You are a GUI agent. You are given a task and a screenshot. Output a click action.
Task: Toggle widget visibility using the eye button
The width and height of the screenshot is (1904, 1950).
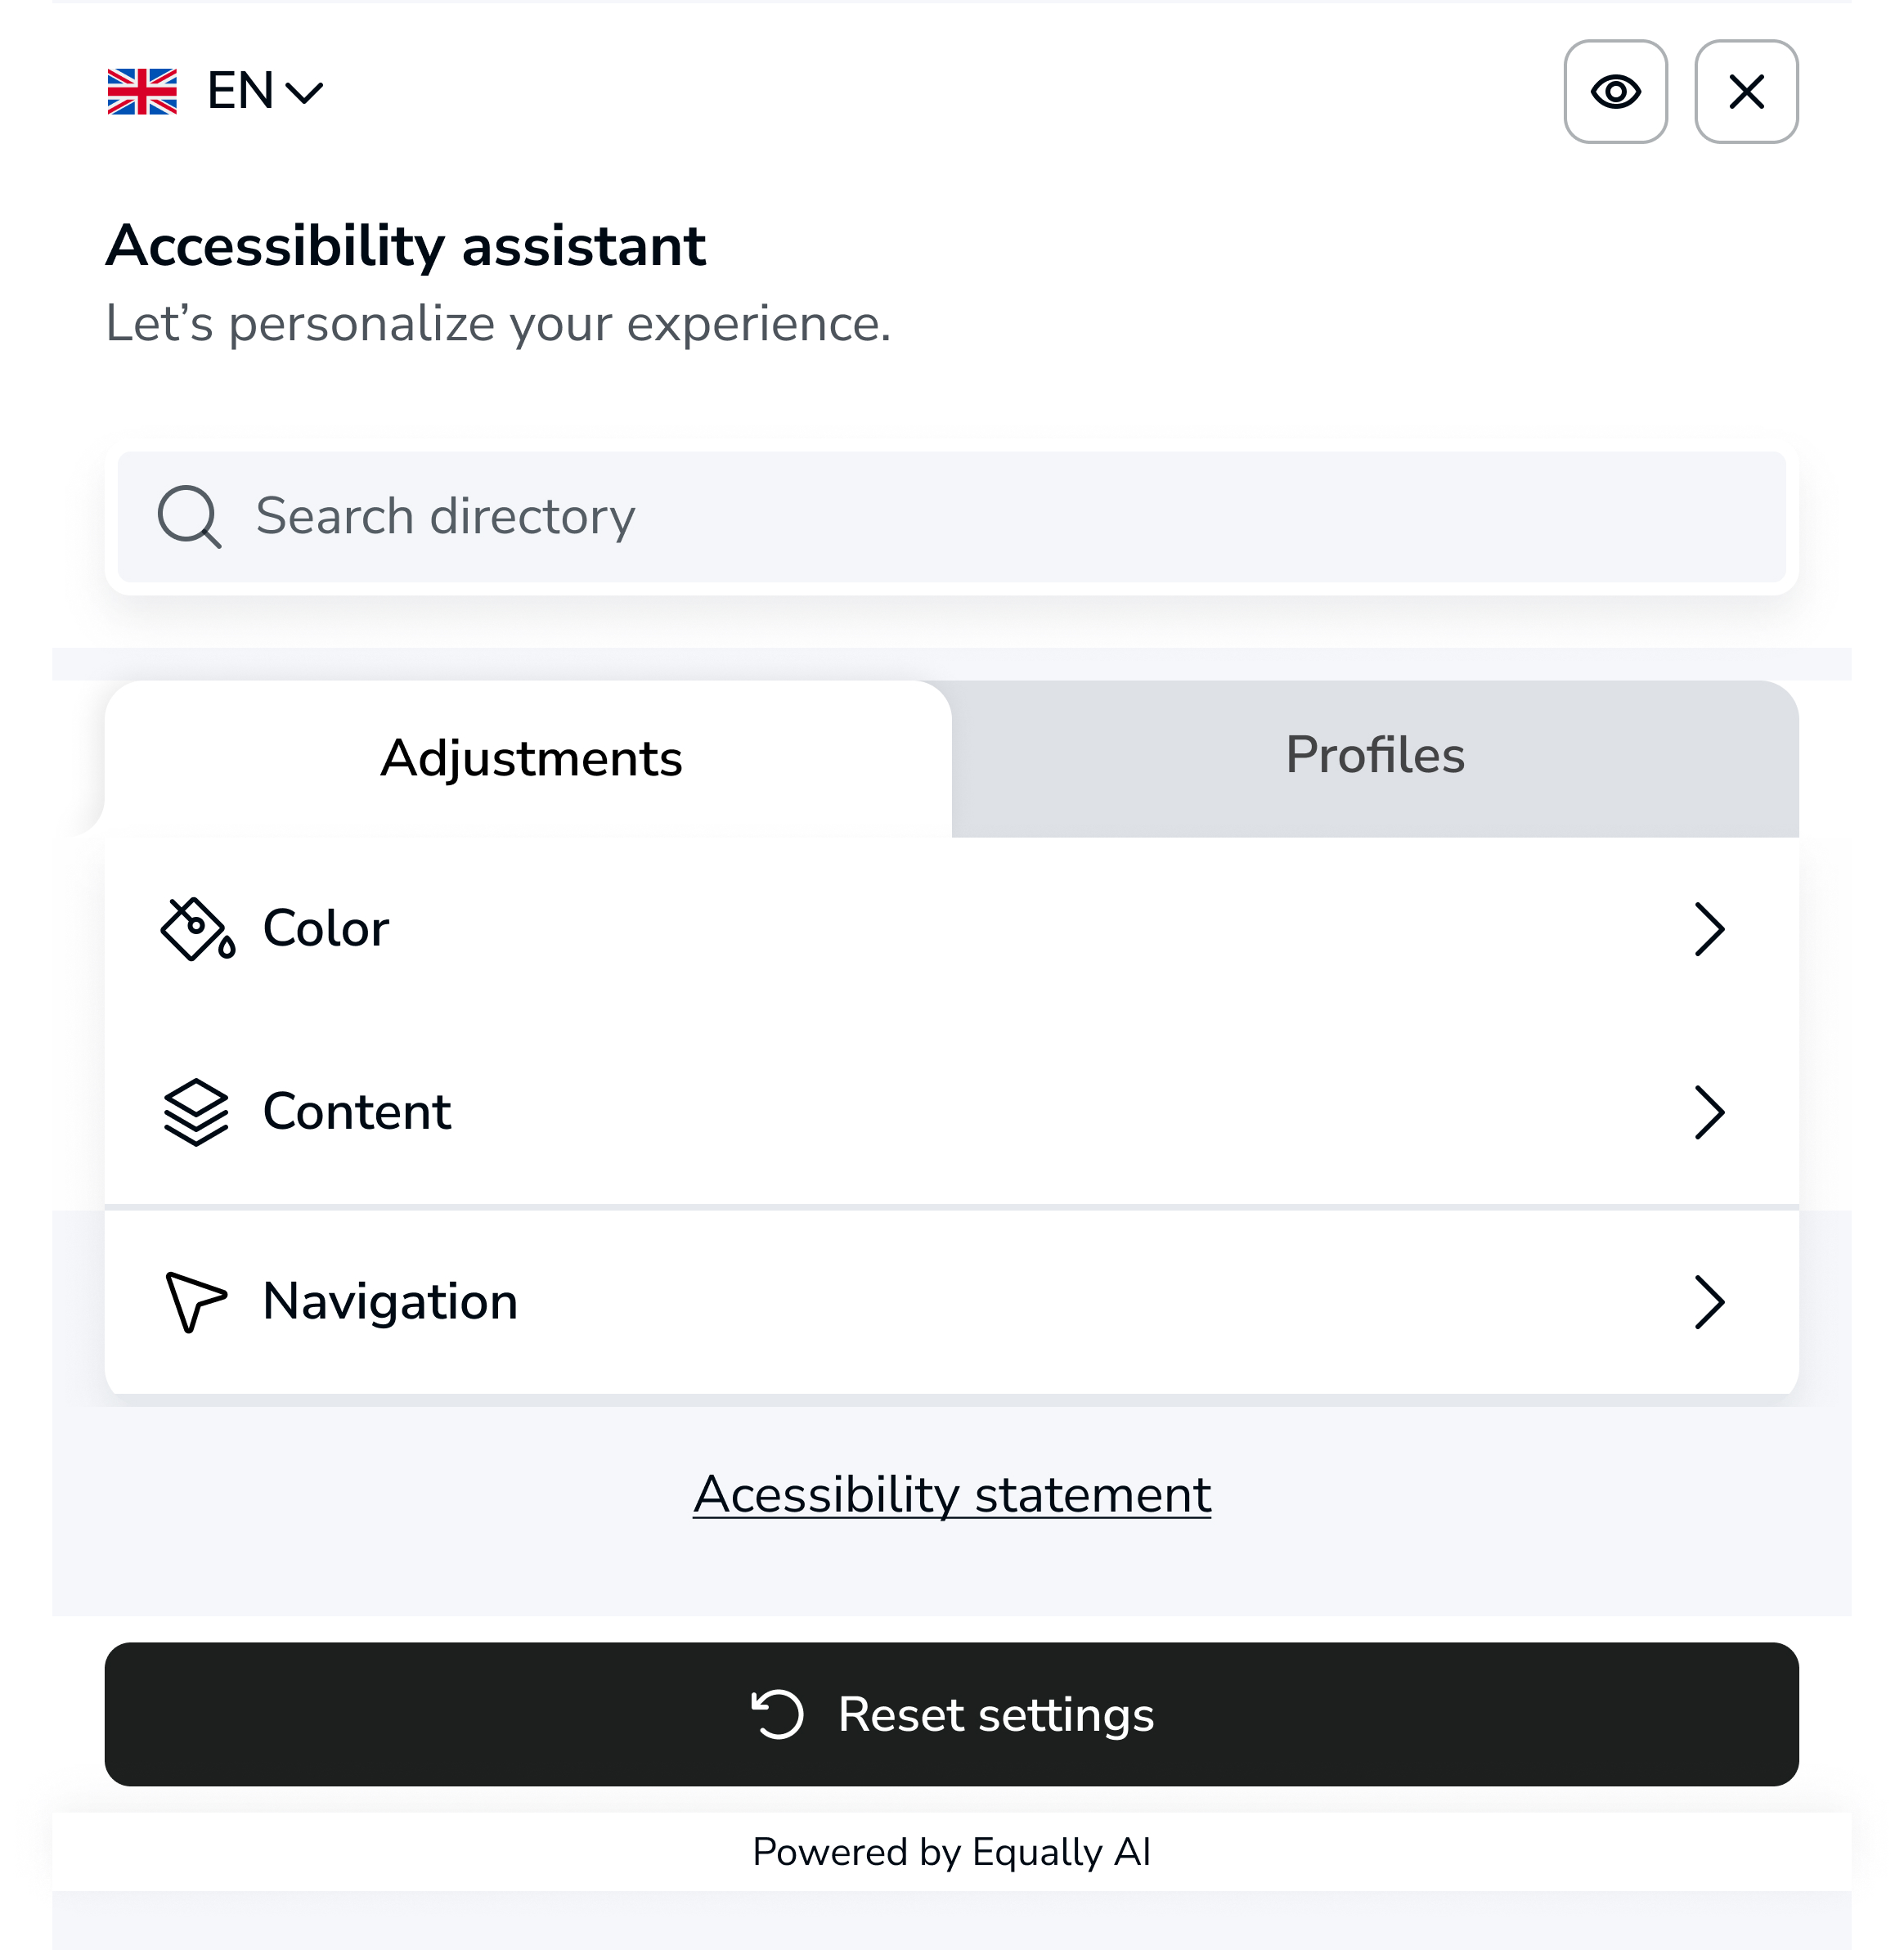click(1616, 92)
